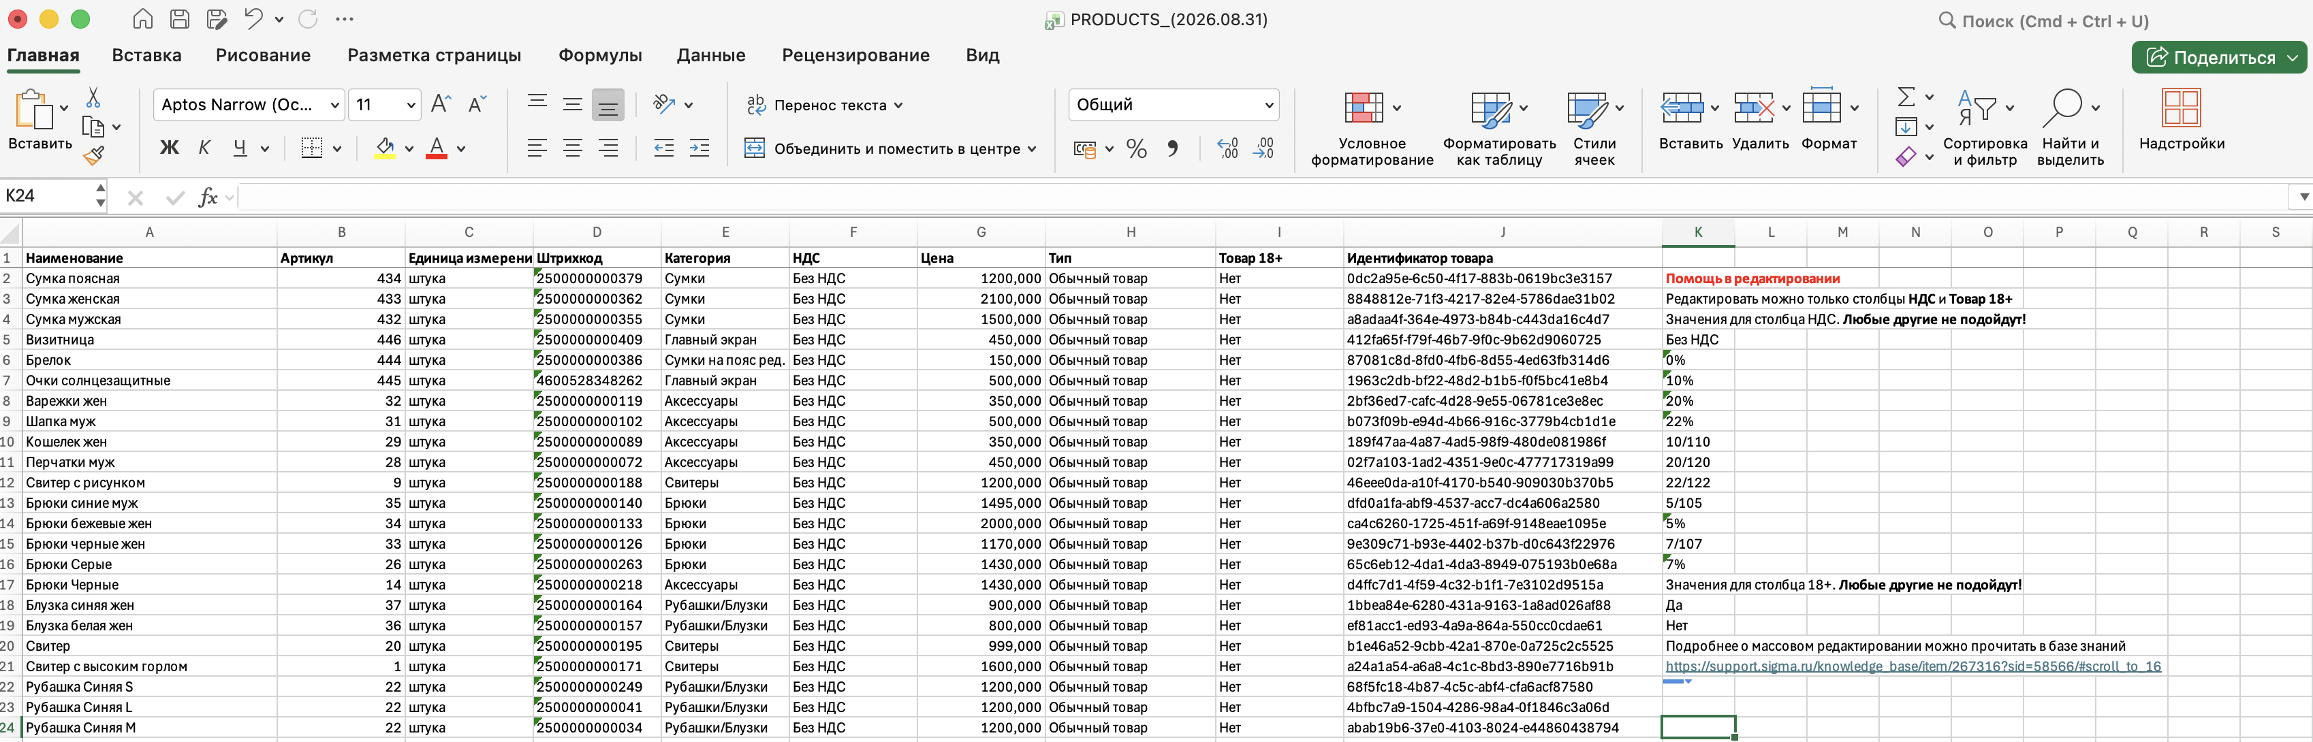This screenshot has height=742, width=2313.
Task: Increase decimal places
Action: point(1227,149)
